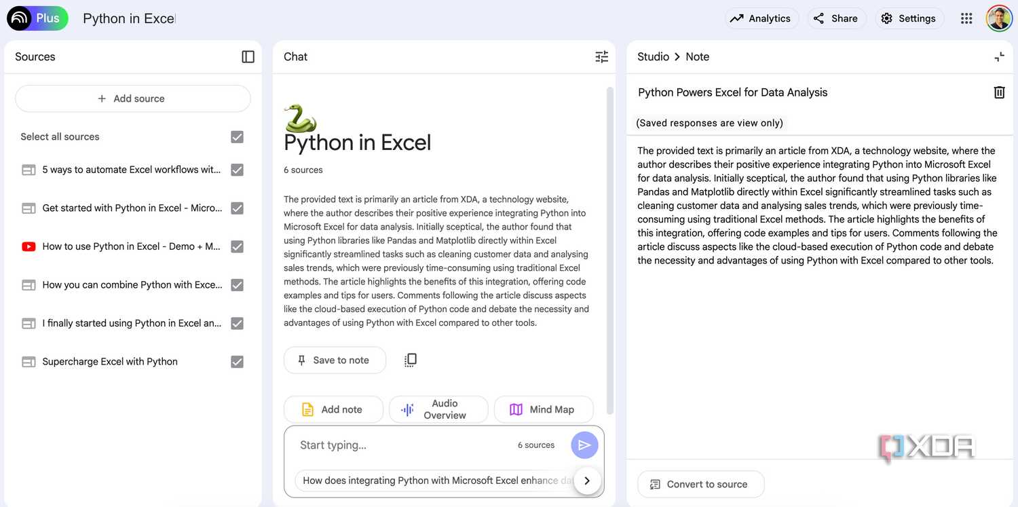The image size is (1018, 507).
Task: Click the snake emoji notebook icon
Action: (x=300, y=118)
